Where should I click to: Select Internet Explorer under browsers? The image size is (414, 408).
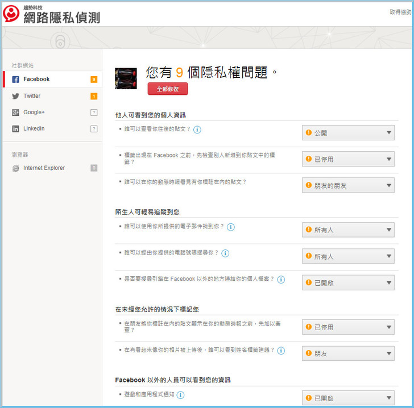click(x=44, y=168)
